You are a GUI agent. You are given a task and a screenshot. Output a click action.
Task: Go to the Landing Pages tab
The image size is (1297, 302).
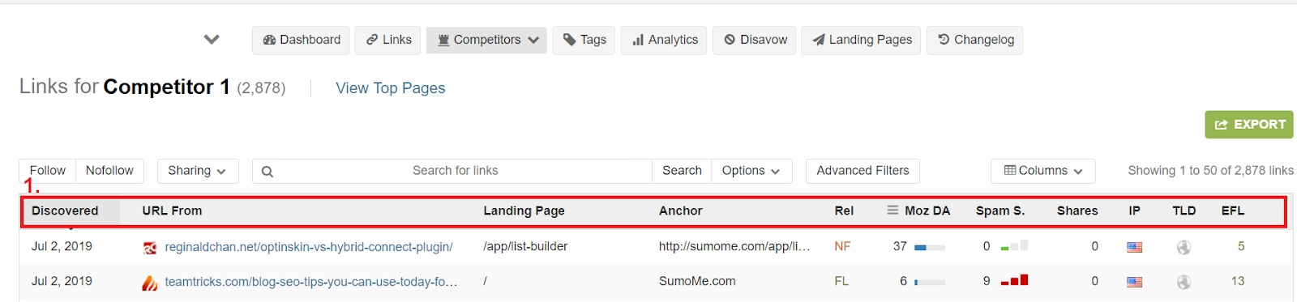coord(861,40)
